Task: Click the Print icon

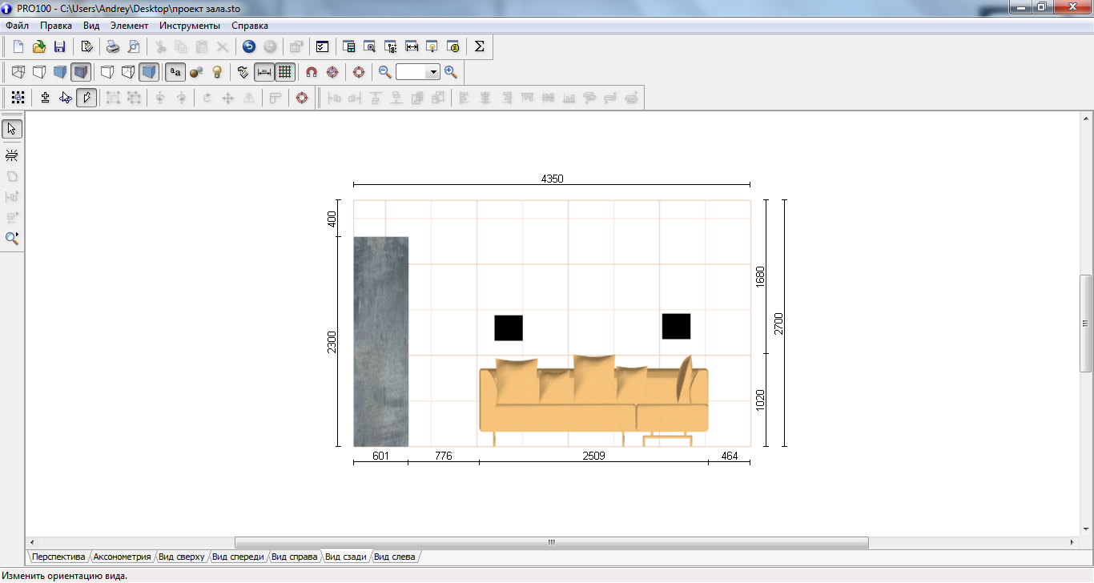Action: [x=114, y=46]
